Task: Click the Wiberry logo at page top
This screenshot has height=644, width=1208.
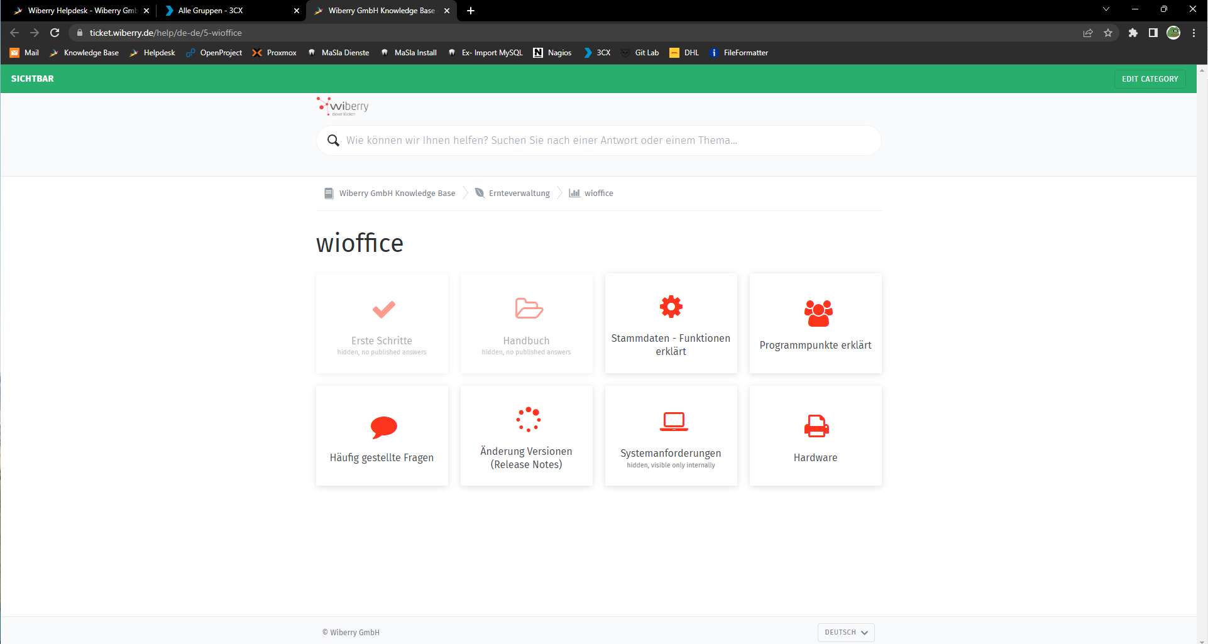Action: click(x=343, y=106)
